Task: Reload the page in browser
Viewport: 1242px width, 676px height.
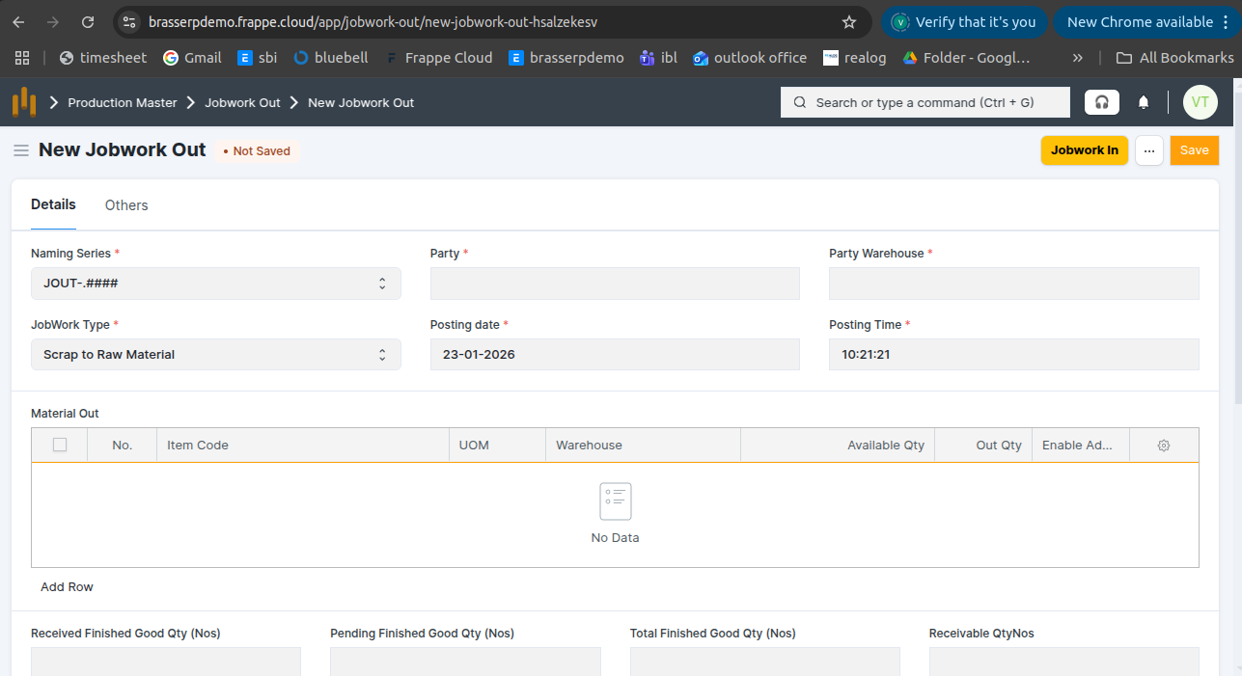Action: [88, 22]
